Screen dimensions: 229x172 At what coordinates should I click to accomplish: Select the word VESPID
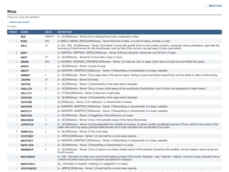25,84
